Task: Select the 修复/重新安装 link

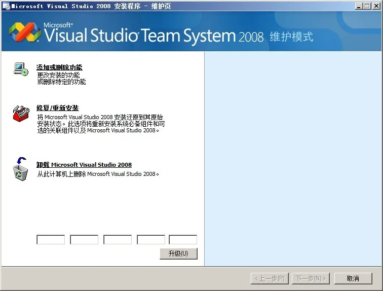Action: tap(58, 108)
